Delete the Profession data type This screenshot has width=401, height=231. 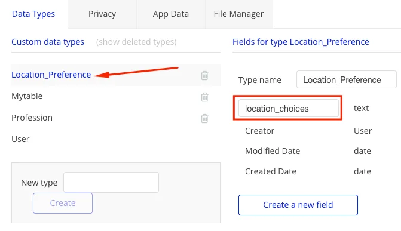tap(204, 118)
